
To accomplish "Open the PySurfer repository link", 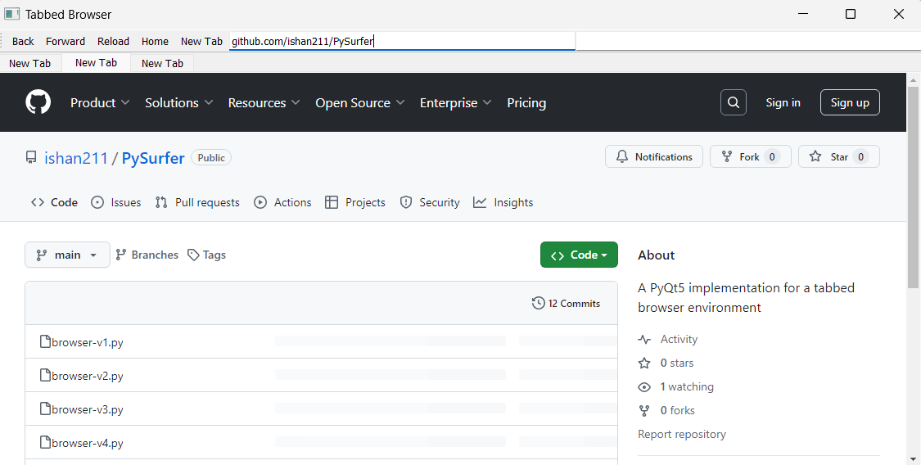I will coord(153,158).
